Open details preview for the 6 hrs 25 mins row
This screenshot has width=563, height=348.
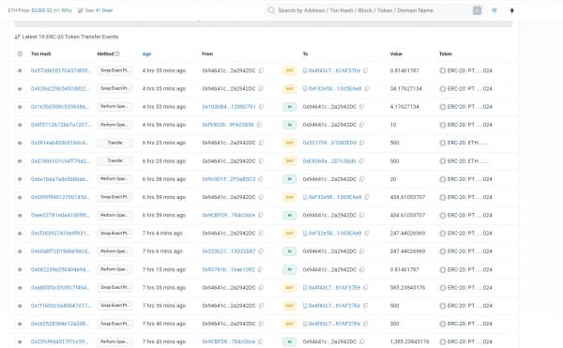click(20, 161)
